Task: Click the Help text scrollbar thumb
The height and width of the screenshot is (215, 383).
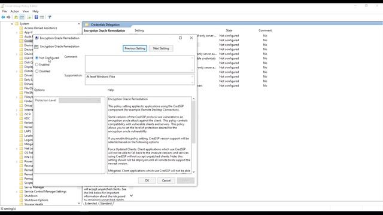Action: pos(193,122)
